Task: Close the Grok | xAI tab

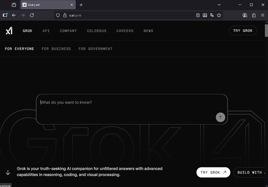Action: pos(72,5)
